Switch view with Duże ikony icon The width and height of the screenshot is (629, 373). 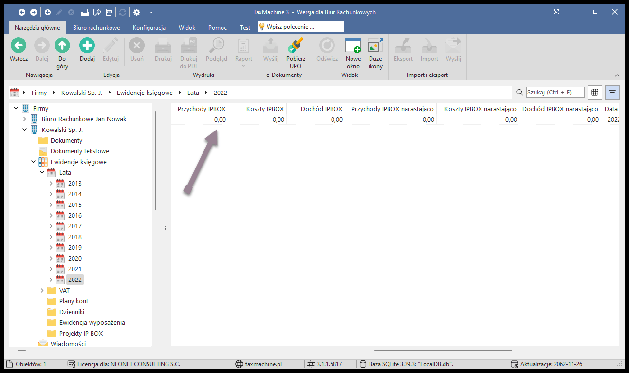[375, 46]
